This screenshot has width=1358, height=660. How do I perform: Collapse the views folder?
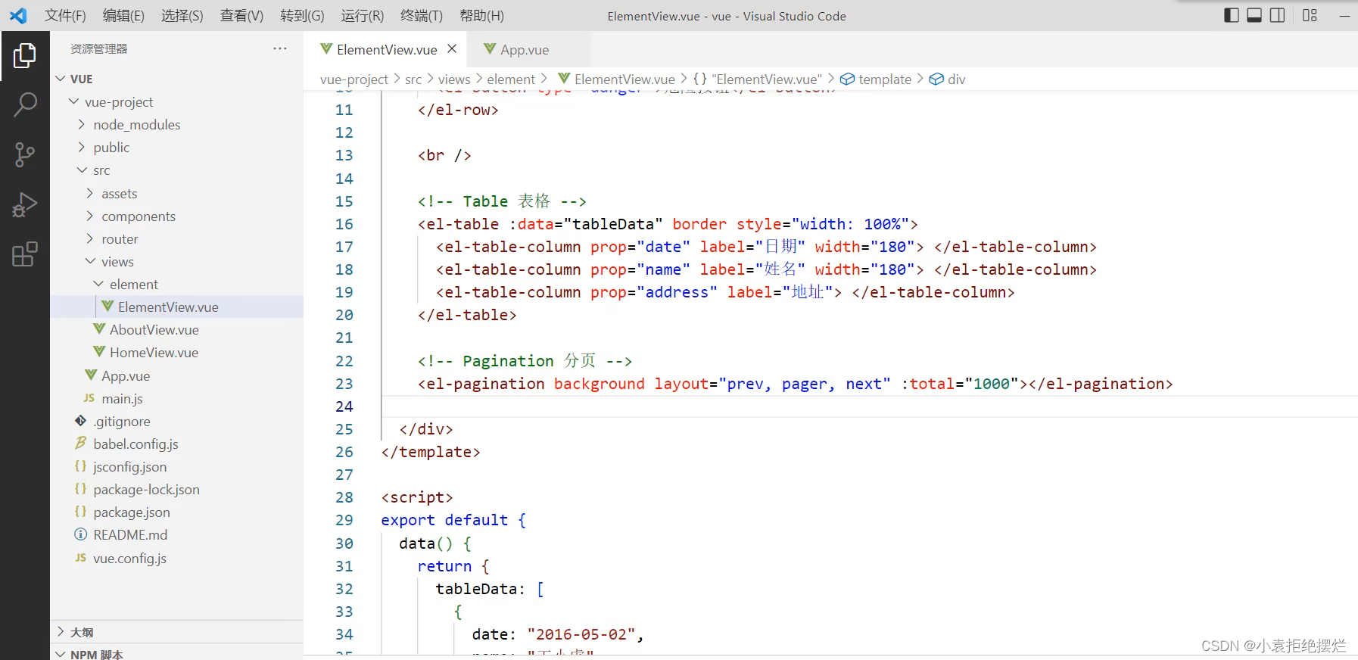(x=90, y=261)
